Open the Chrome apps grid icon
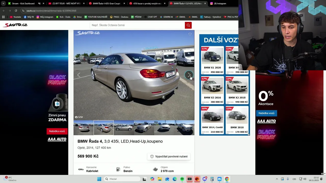 (x=3, y=17)
